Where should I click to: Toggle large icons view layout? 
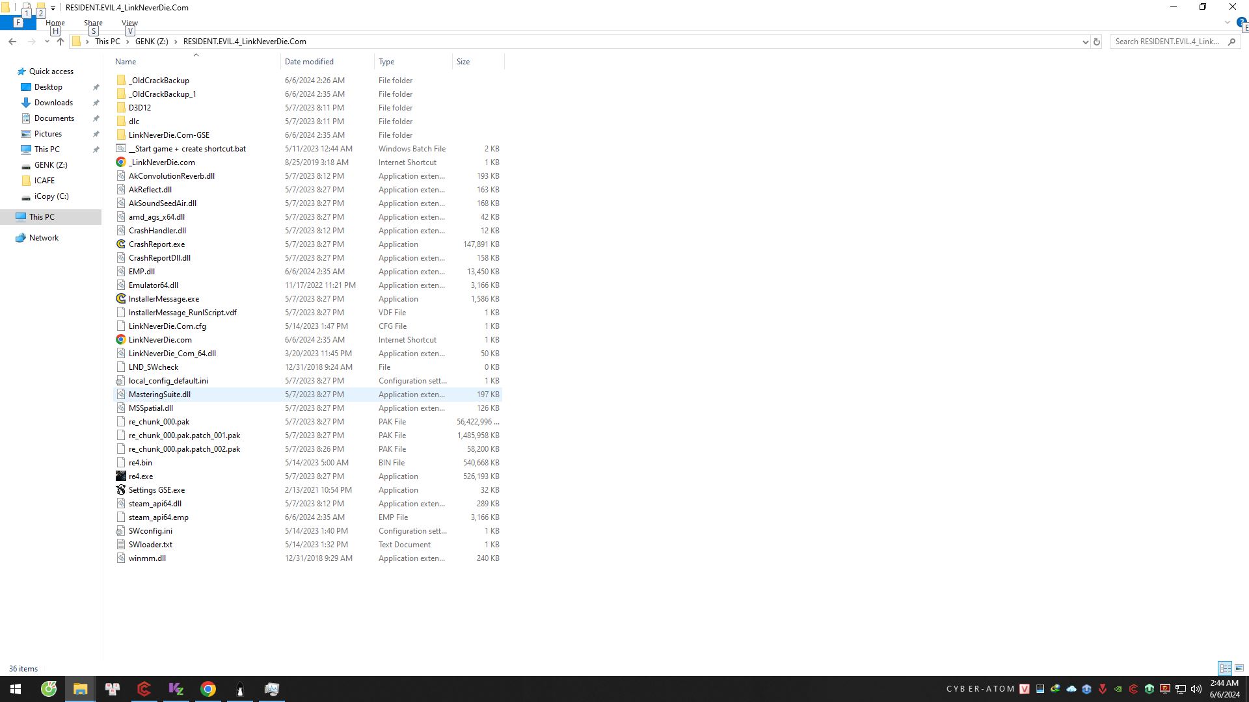[x=1239, y=668]
